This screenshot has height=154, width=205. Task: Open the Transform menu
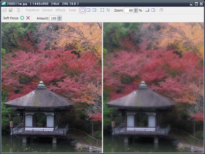coord(32,10)
